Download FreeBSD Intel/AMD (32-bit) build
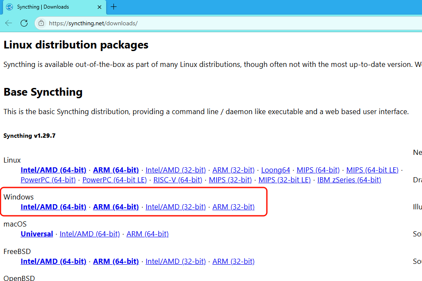422x281 pixels. [176, 261]
